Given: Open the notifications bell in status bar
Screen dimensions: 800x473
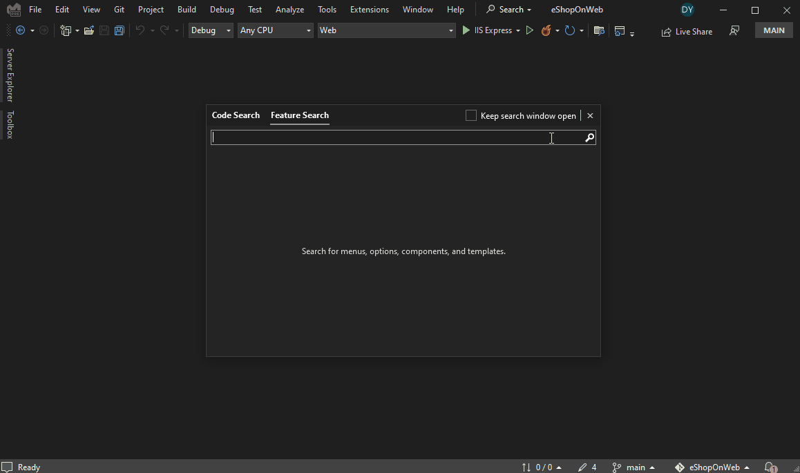Looking at the screenshot, I should point(771,467).
